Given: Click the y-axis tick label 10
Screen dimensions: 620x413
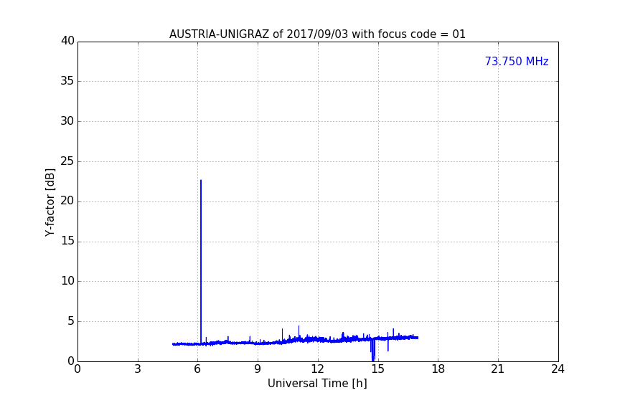Looking at the screenshot, I should [67, 281].
